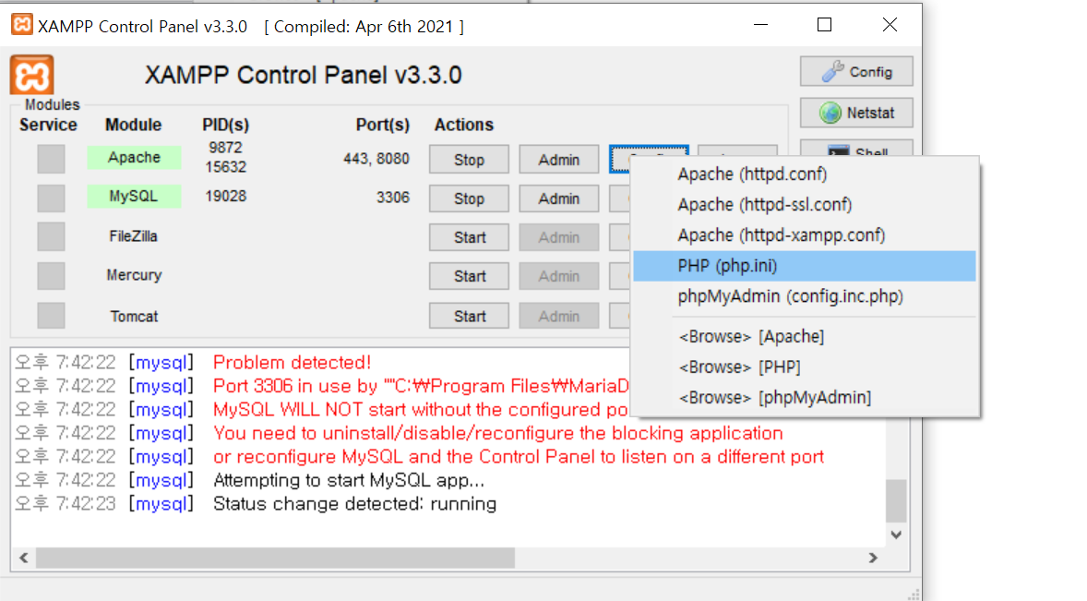The image size is (1087, 601).
Task: Open Apache Admin page
Action: (559, 160)
